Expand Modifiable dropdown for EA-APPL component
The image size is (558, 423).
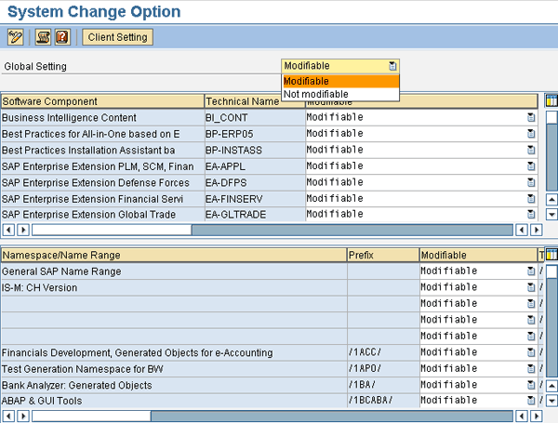coord(531,166)
